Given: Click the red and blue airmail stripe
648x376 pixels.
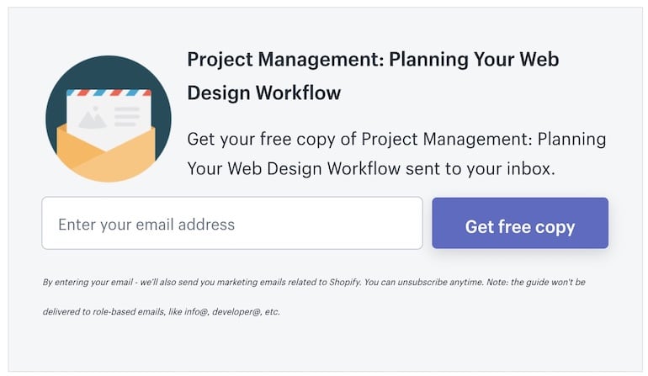Looking at the screenshot, I should [x=109, y=93].
